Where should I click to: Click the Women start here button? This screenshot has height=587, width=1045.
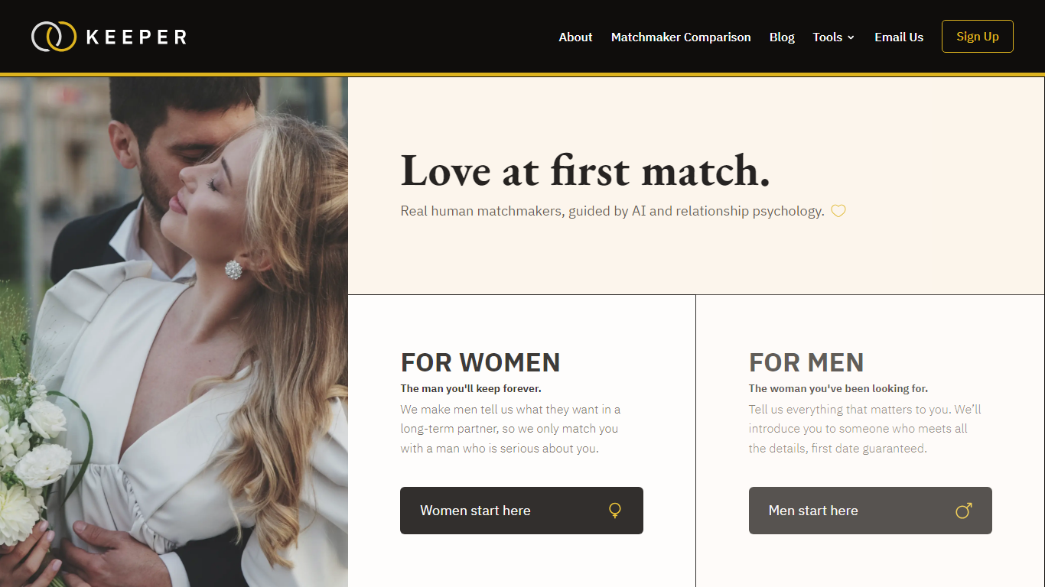tap(522, 511)
